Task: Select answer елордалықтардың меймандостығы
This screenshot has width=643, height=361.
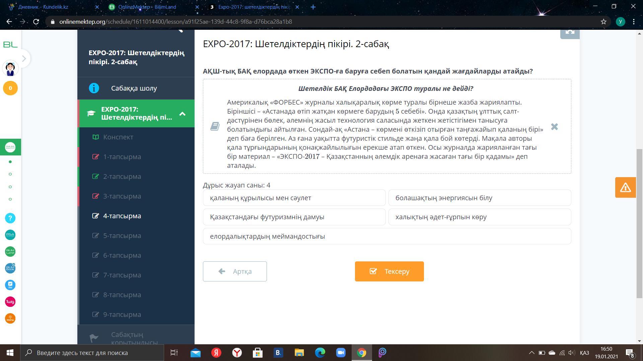Action: 387,236
